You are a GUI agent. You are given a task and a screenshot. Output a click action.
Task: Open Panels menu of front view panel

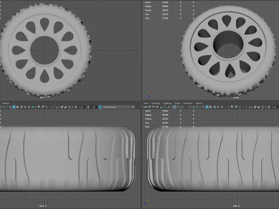[6, 103]
